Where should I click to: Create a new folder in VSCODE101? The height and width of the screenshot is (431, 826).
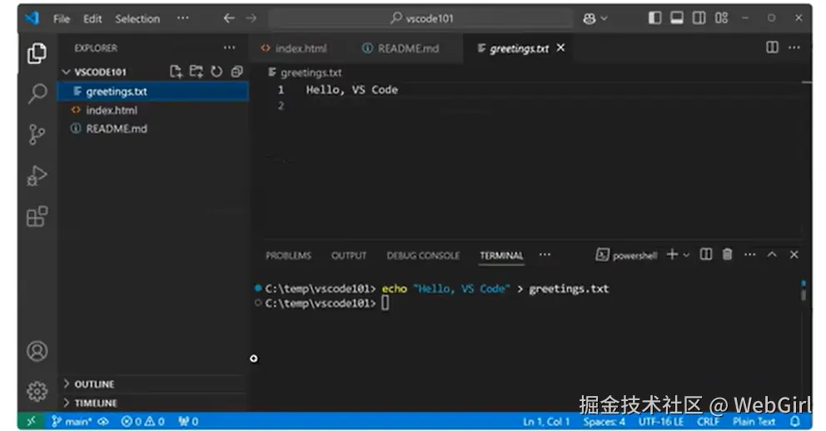[x=197, y=72]
